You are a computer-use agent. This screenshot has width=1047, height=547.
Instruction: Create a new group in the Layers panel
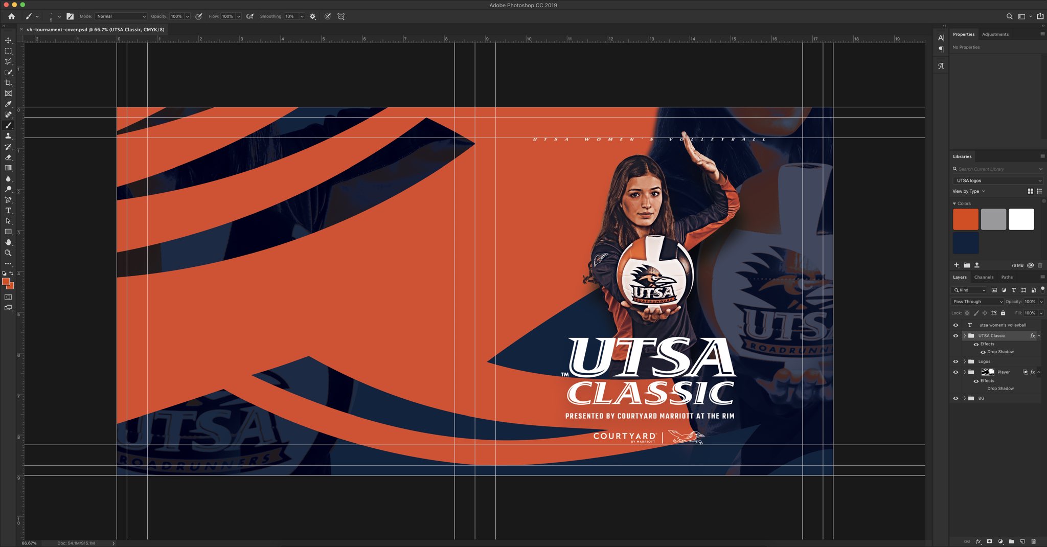coord(1012,541)
